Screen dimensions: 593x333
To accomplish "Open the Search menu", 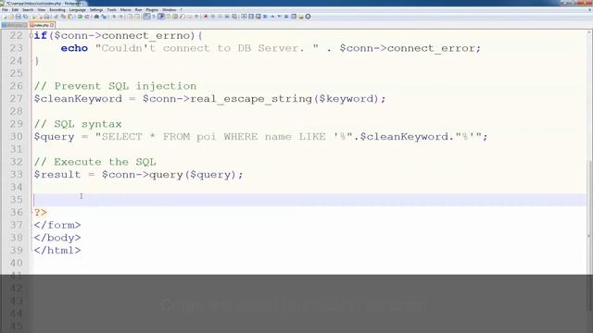I will coord(28,10).
